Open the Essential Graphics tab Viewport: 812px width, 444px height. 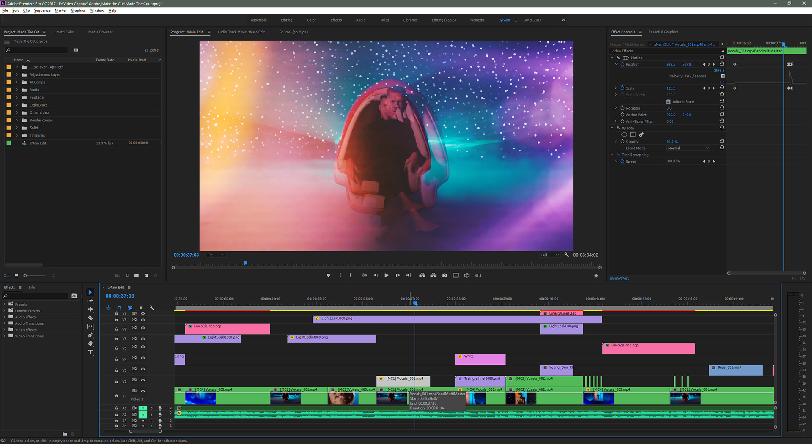tap(663, 32)
